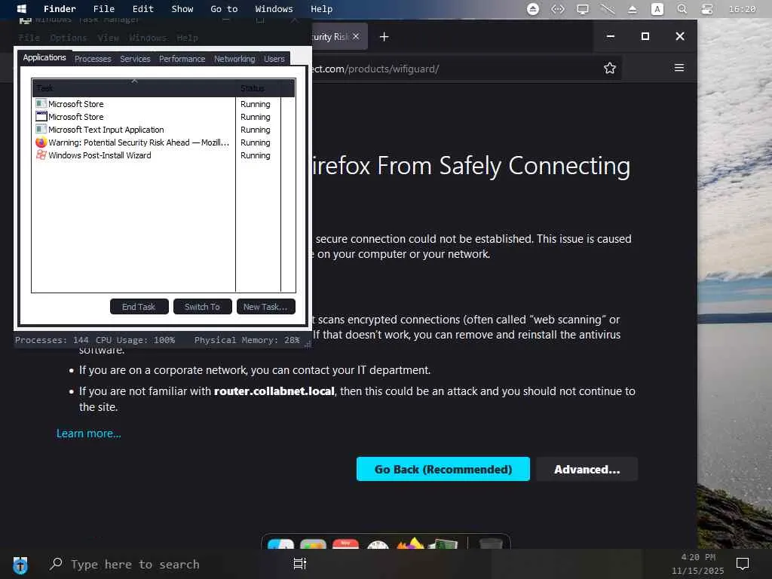Click the search magnifier on the taskbar
772x579 pixels.
pos(56,564)
